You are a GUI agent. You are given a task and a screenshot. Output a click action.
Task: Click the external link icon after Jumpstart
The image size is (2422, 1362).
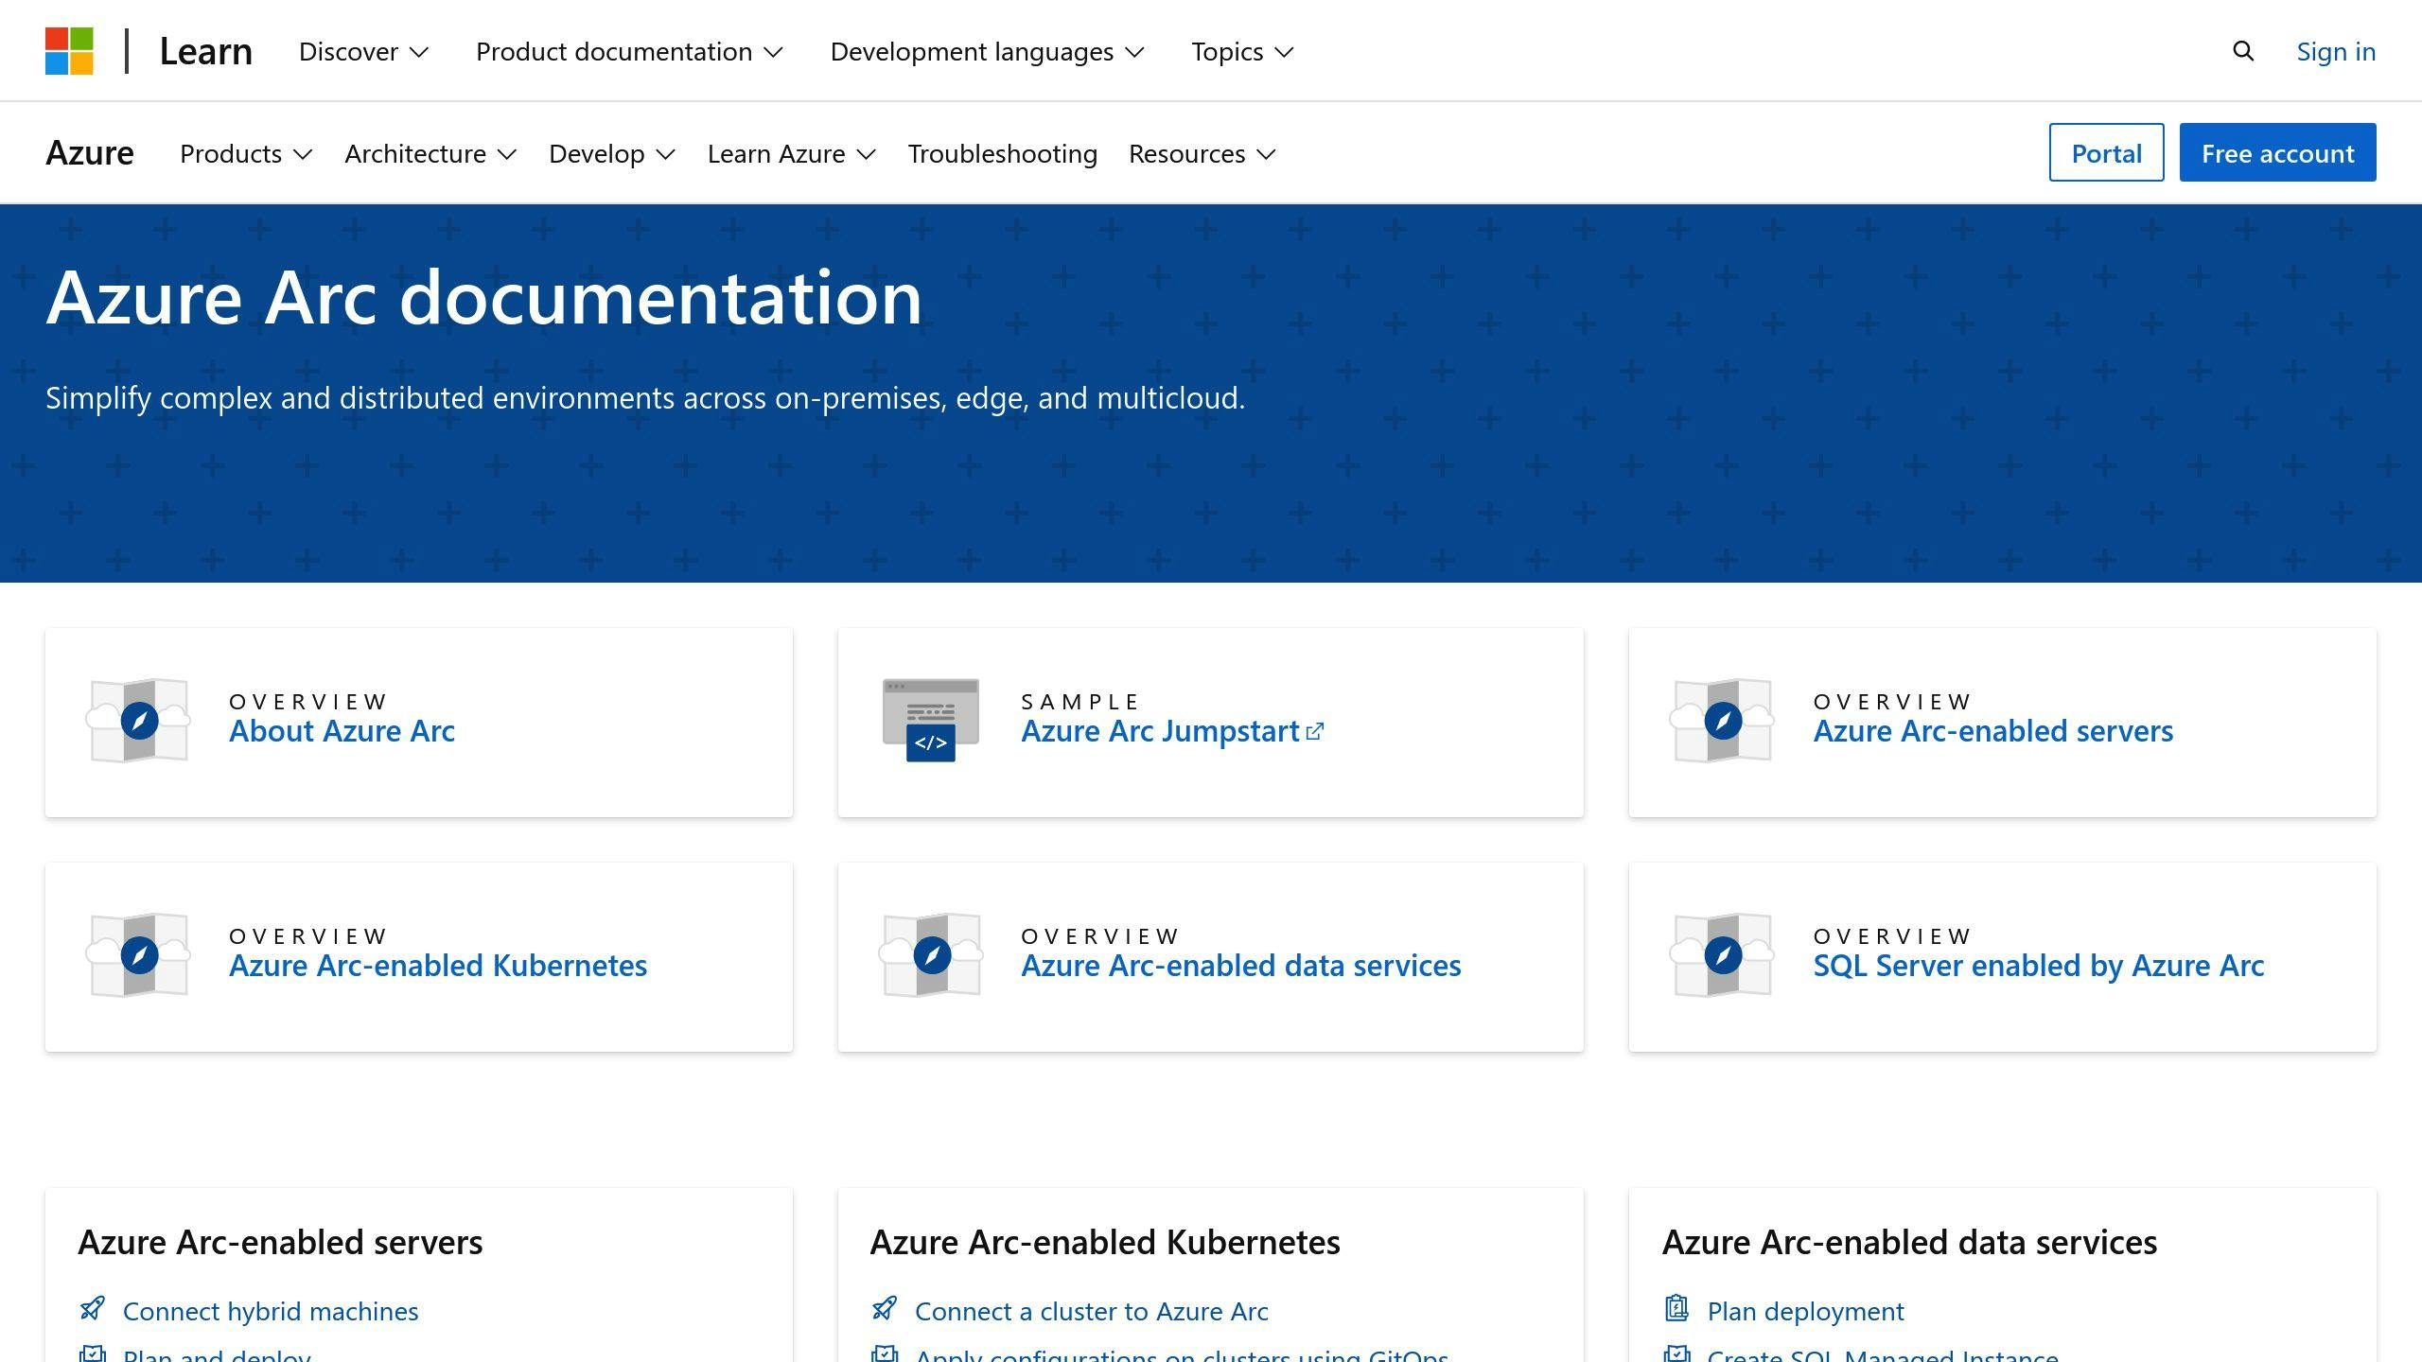point(1315,731)
